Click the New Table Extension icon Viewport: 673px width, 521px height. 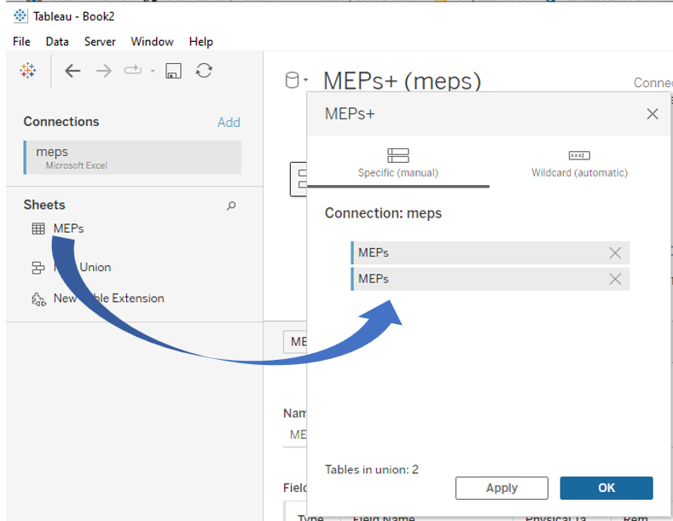pos(38,299)
